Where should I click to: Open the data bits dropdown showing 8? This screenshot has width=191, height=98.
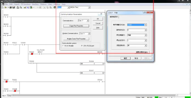(145, 30)
